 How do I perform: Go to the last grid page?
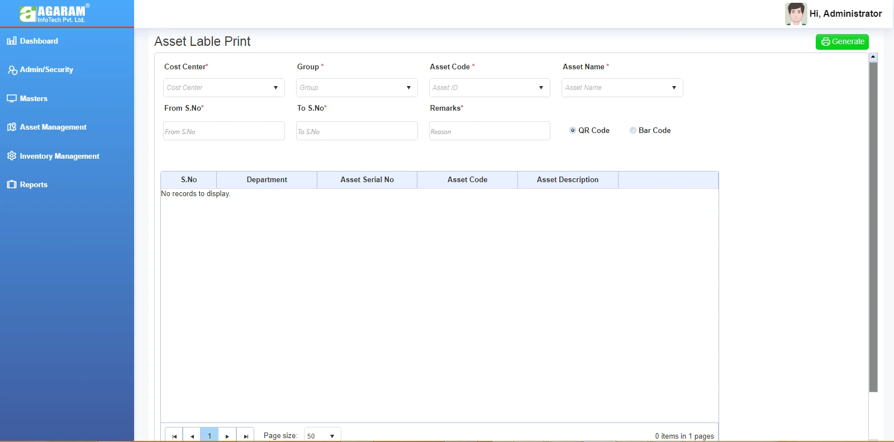coord(245,436)
